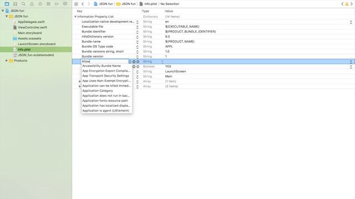Choose Application is agent (UIElement) suggestion
355x199 pixels.
106,111
